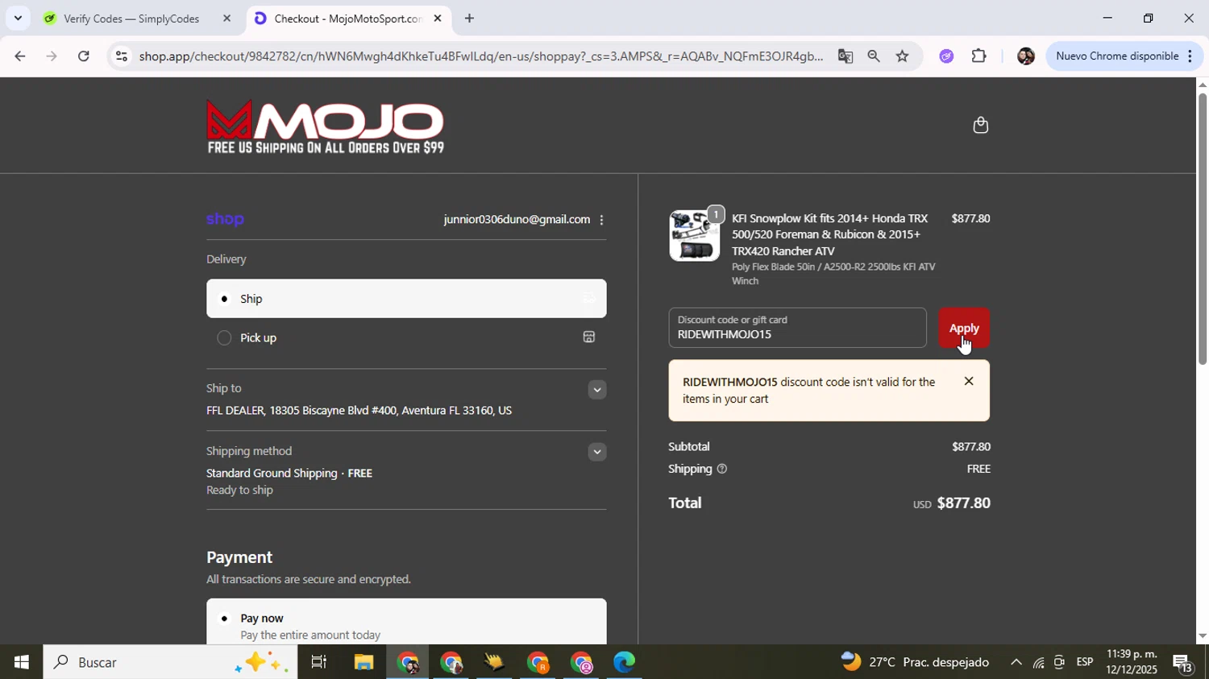
Task: Open the second Chrome profile icon in taskbar
Action: [451, 662]
